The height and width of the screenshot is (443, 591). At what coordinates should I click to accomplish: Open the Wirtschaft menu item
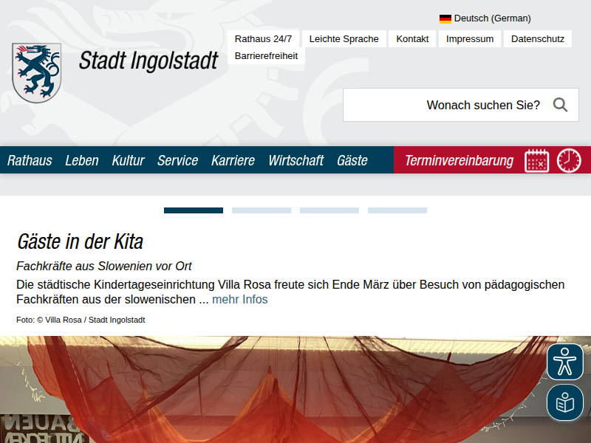point(295,160)
